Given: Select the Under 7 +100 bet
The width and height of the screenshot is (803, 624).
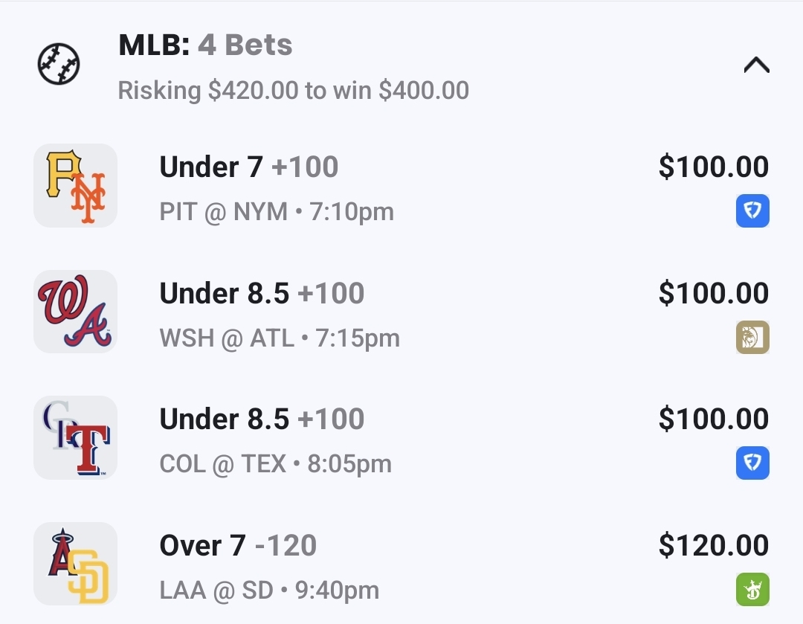Looking at the screenshot, I should (249, 167).
